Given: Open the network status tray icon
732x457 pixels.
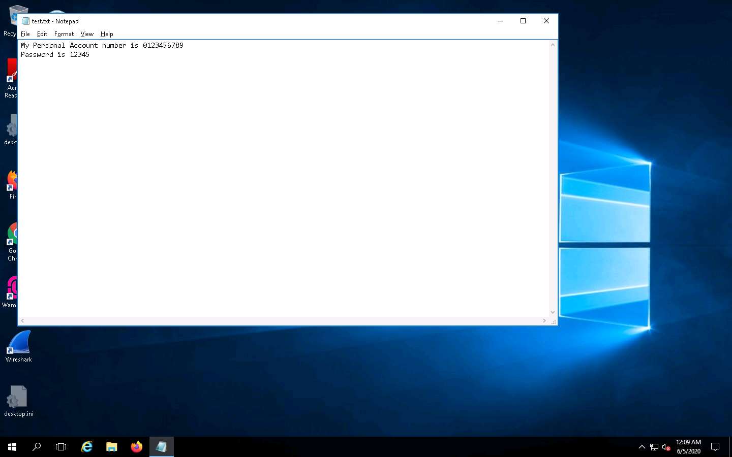Looking at the screenshot, I should [x=654, y=447].
